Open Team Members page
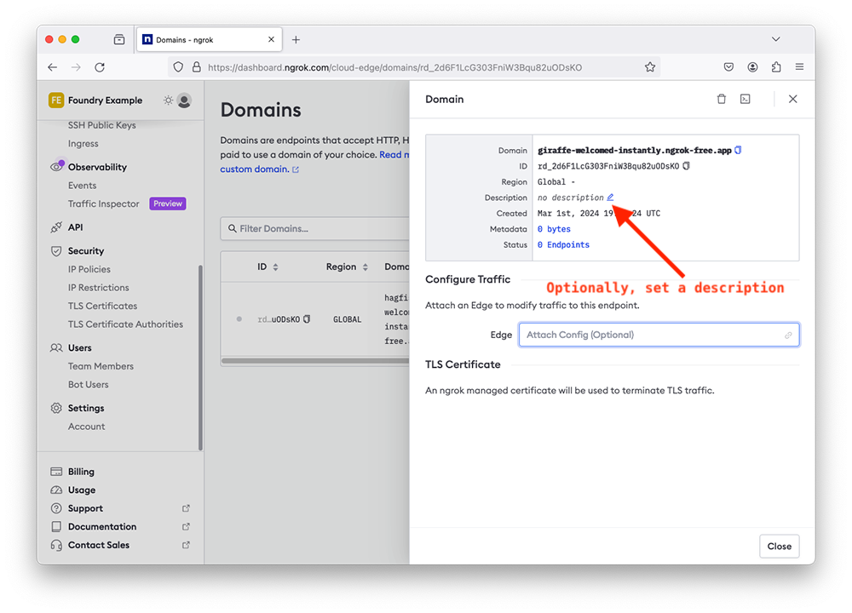852x613 pixels. pos(101,366)
